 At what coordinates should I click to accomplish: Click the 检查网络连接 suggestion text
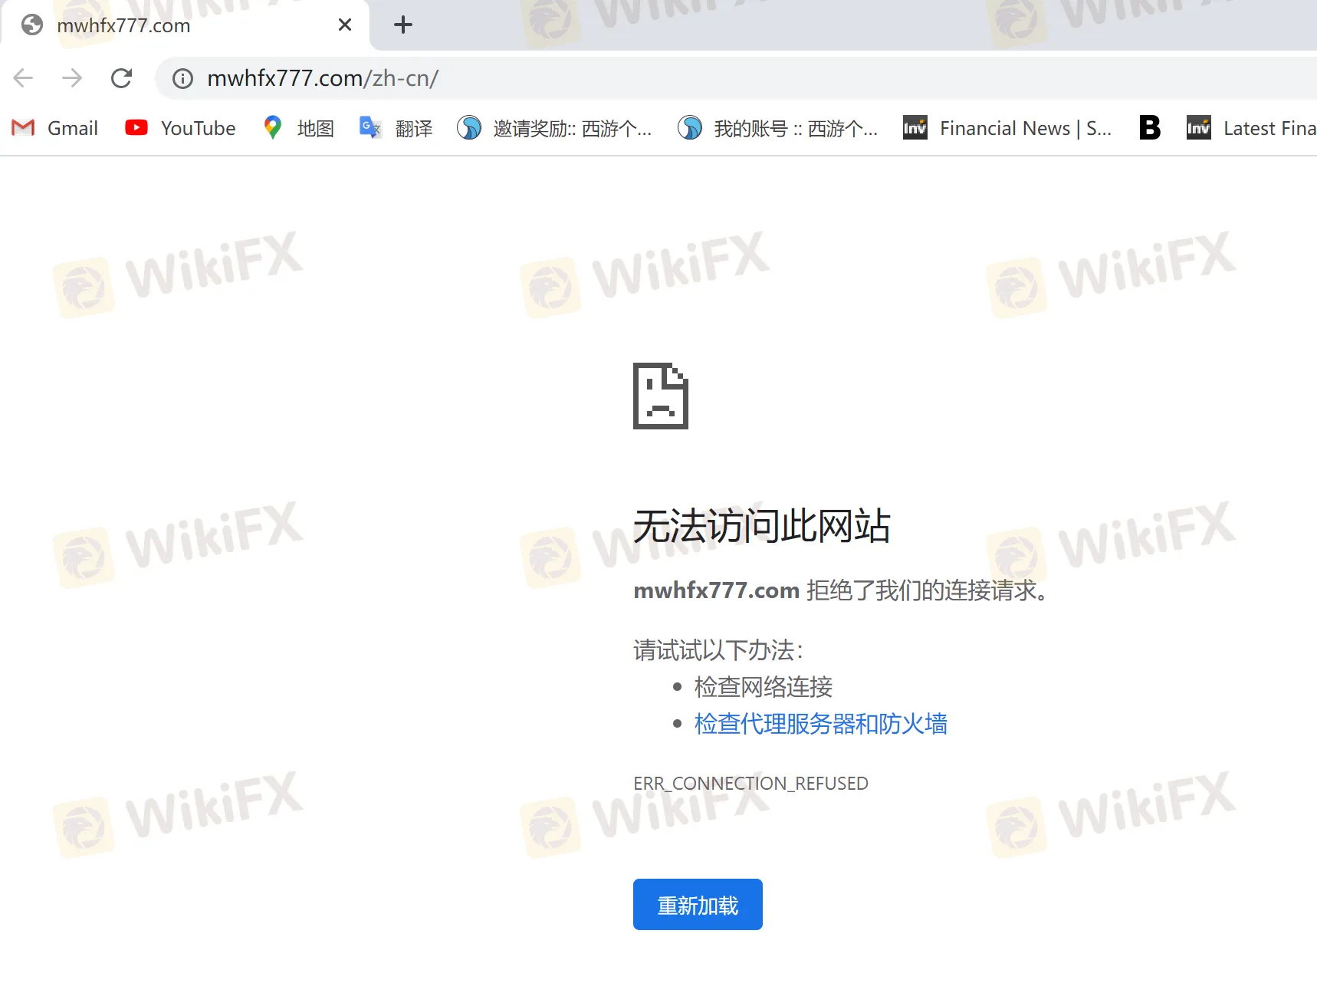(764, 687)
